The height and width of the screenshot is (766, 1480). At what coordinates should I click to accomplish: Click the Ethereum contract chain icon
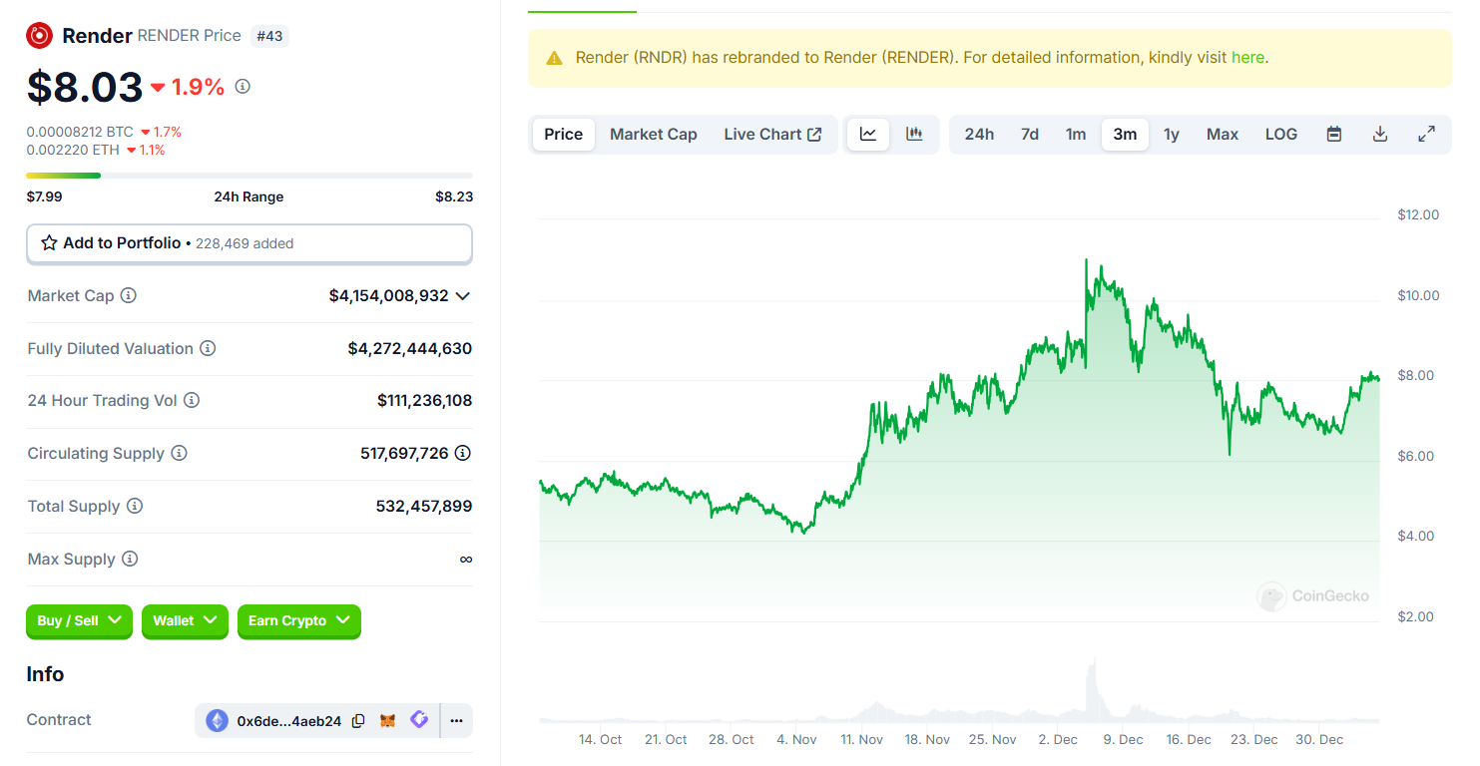[217, 720]
